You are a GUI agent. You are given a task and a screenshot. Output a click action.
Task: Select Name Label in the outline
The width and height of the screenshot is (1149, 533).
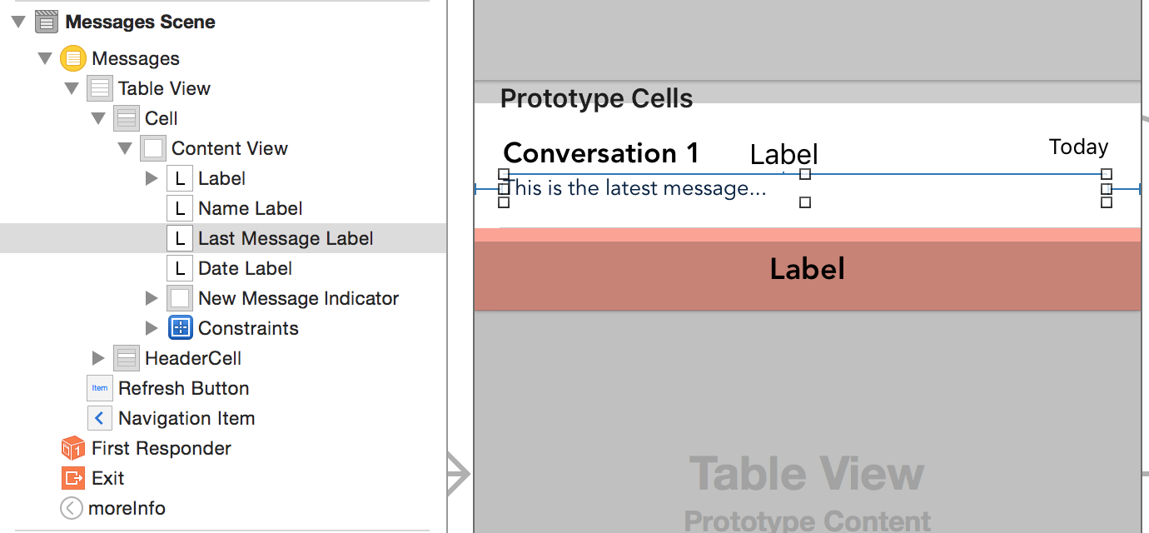pos(250,208)
